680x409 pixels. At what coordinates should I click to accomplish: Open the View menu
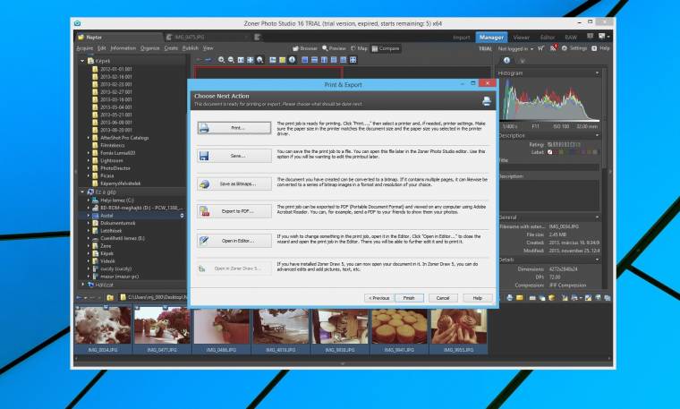point(208,48)
